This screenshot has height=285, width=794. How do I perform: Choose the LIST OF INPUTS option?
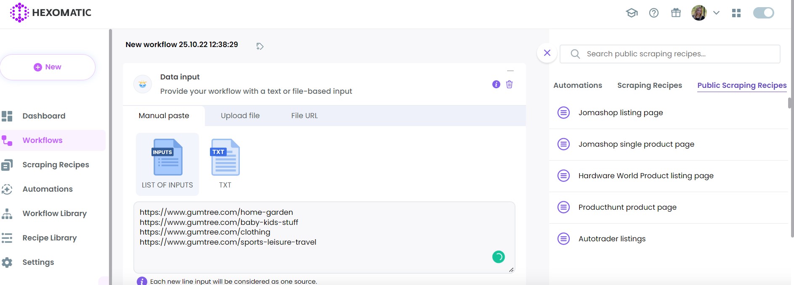click(x=167, y=164)
